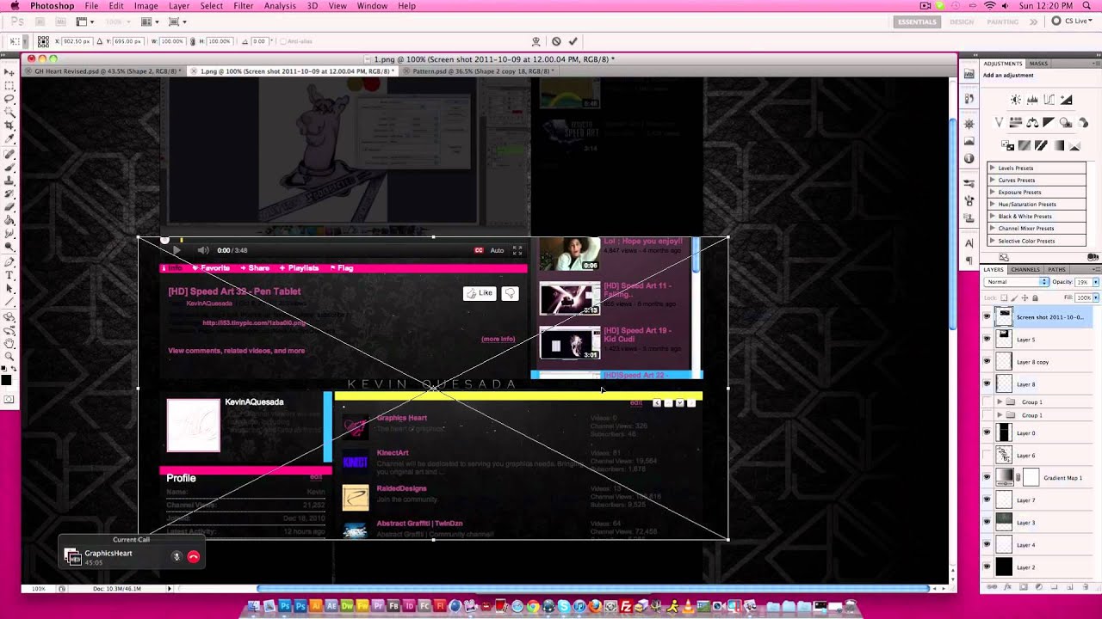The height and width of the screenshot is (619, 1102).
Task: Click the Delete layer trash icon
Action: pos(1087,587)
